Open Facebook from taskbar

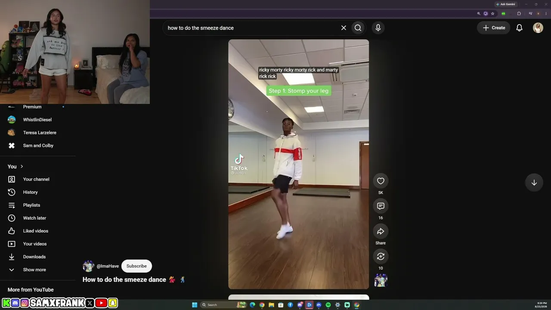(x=290, y=305)
